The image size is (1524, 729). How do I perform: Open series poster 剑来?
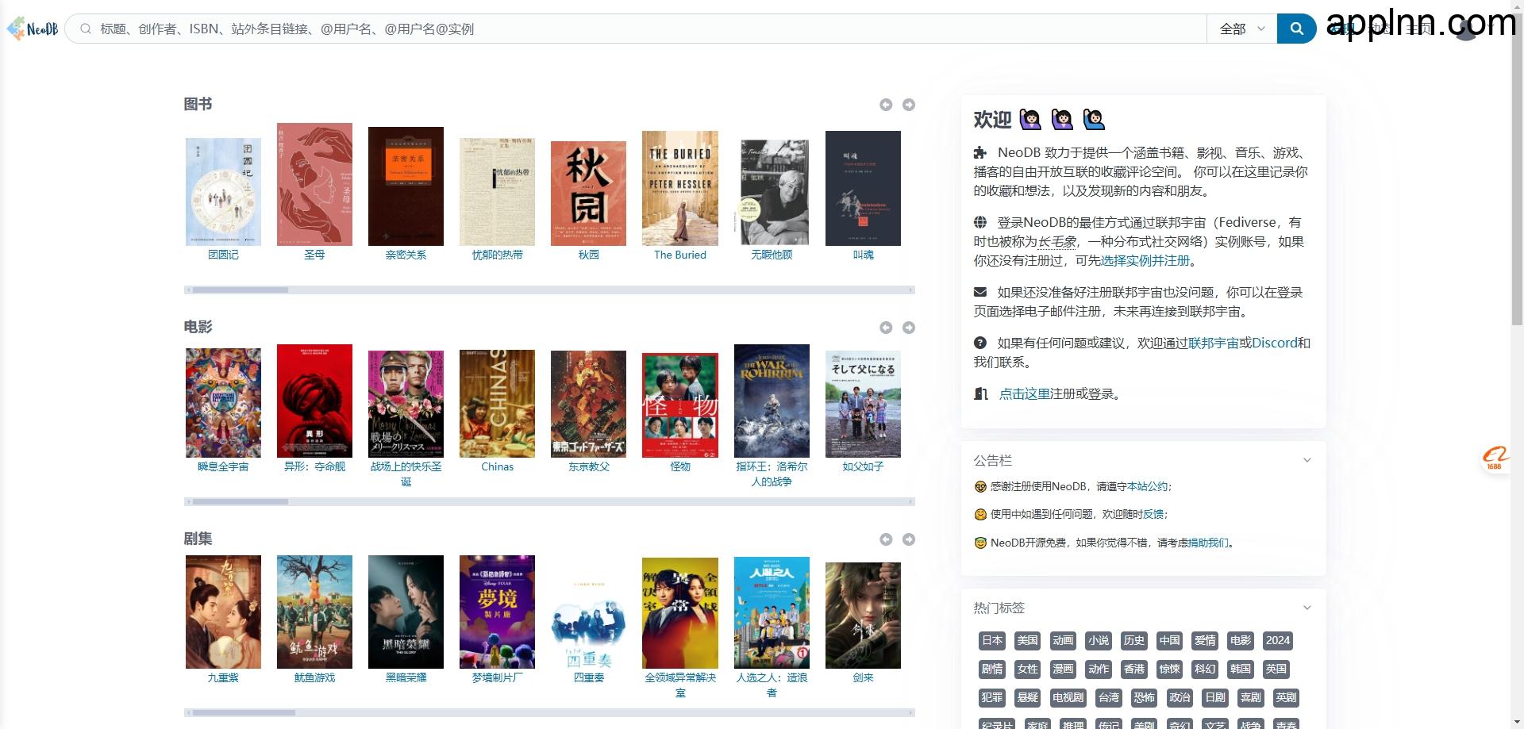(x=863, y=616)
